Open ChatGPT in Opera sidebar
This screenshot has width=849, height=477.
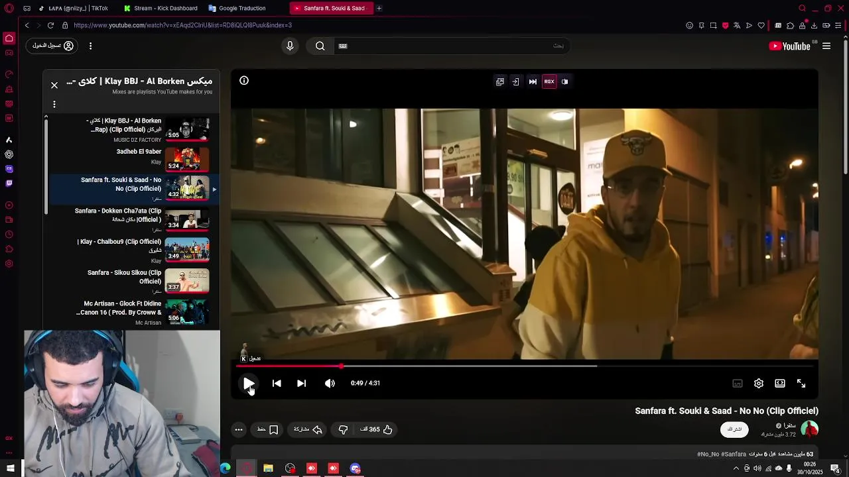[x=9, y=154]
